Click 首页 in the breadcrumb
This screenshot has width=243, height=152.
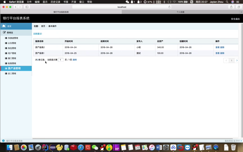tap(43, 26)
